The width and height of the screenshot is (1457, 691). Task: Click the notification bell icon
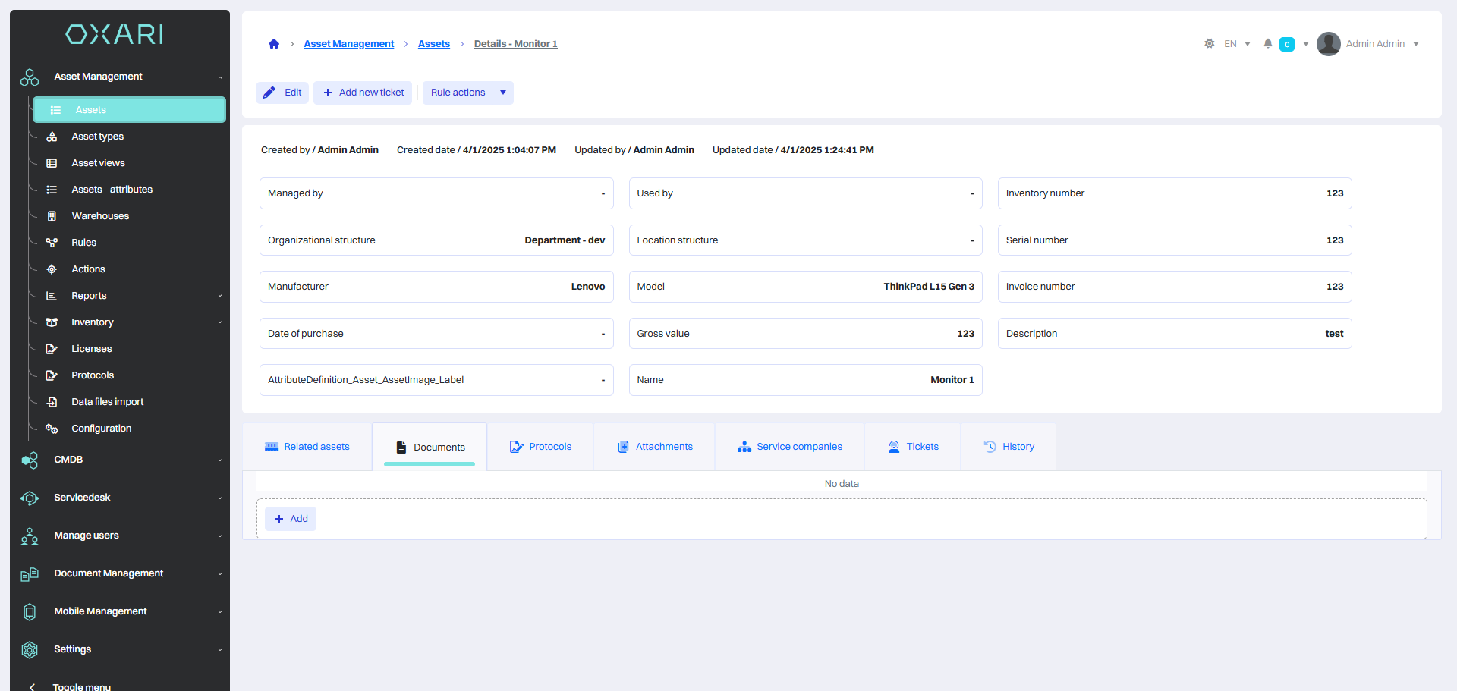coord(1267,44)
